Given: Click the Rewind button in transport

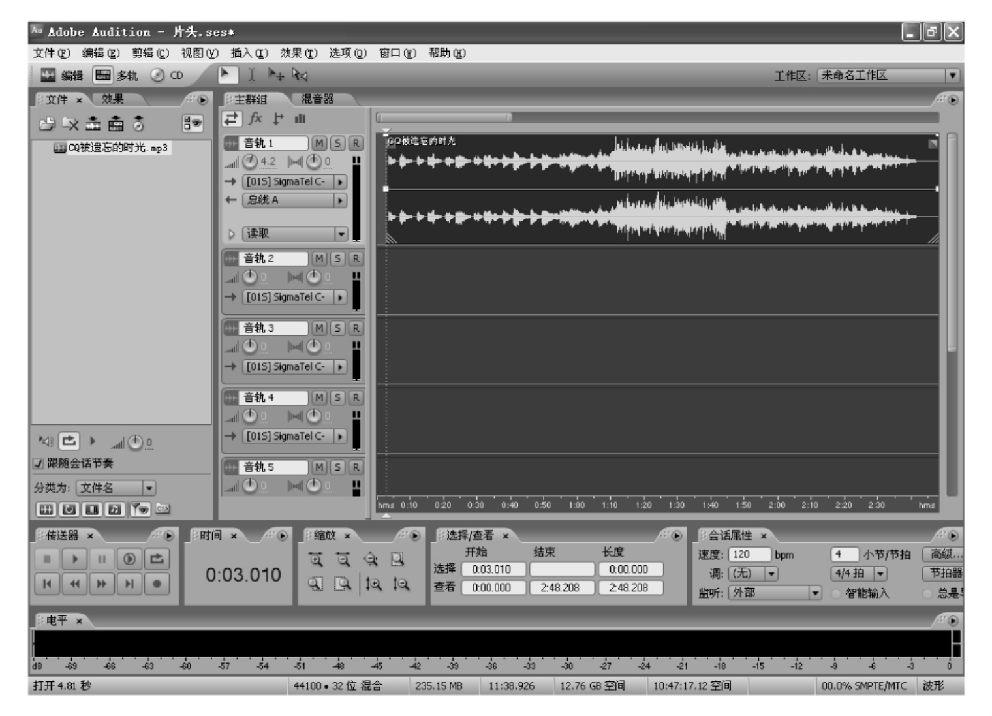Looking at the screenshot, I should point(74,584).
